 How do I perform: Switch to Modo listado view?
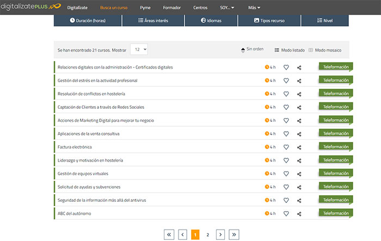coord(290,50)
